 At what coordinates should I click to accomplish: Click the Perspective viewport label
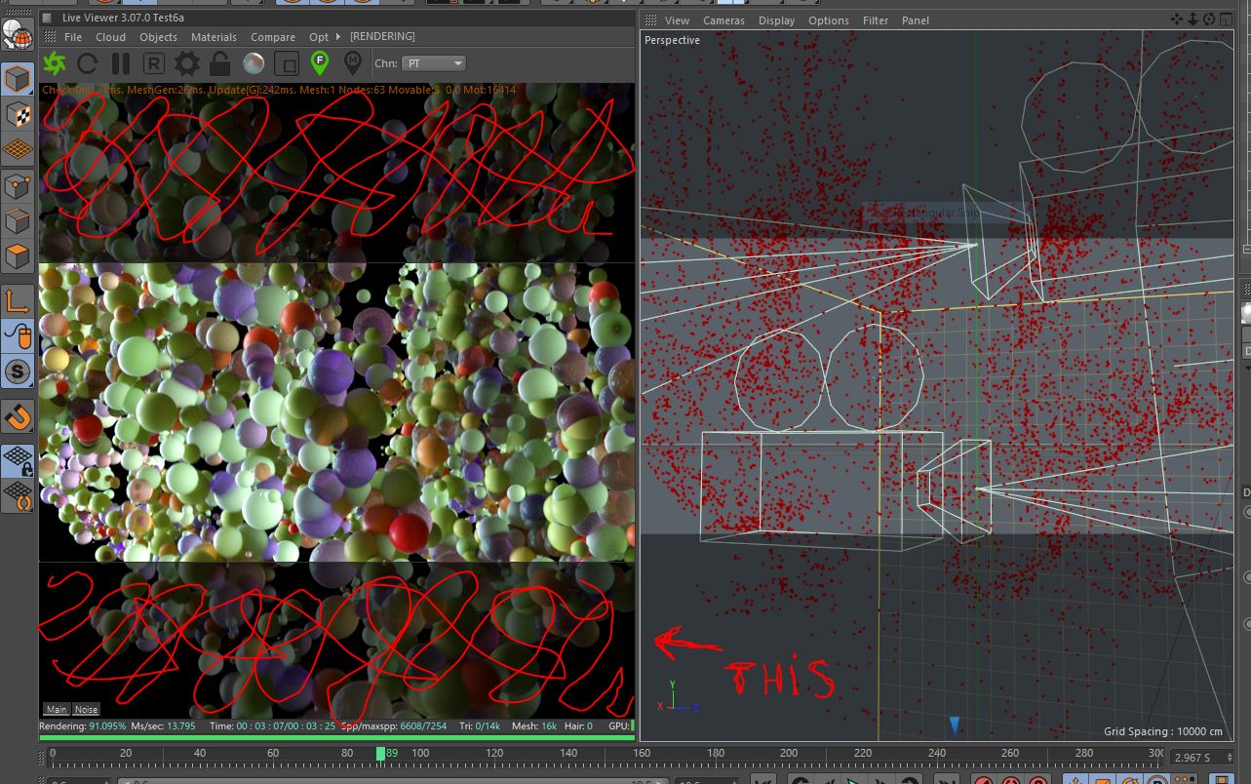pos(672,40)
